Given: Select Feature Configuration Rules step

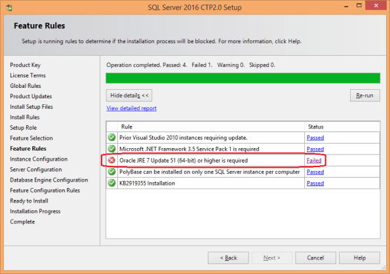Looking at the screenshot, I should click(x=45, y=190).
